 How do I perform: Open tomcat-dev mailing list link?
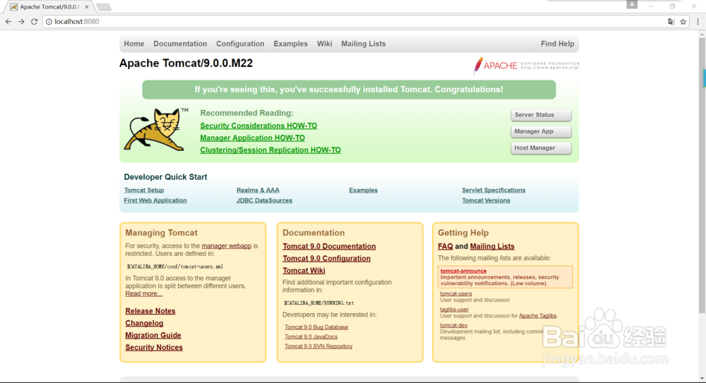pyautogui.click(x=454, y=325)
